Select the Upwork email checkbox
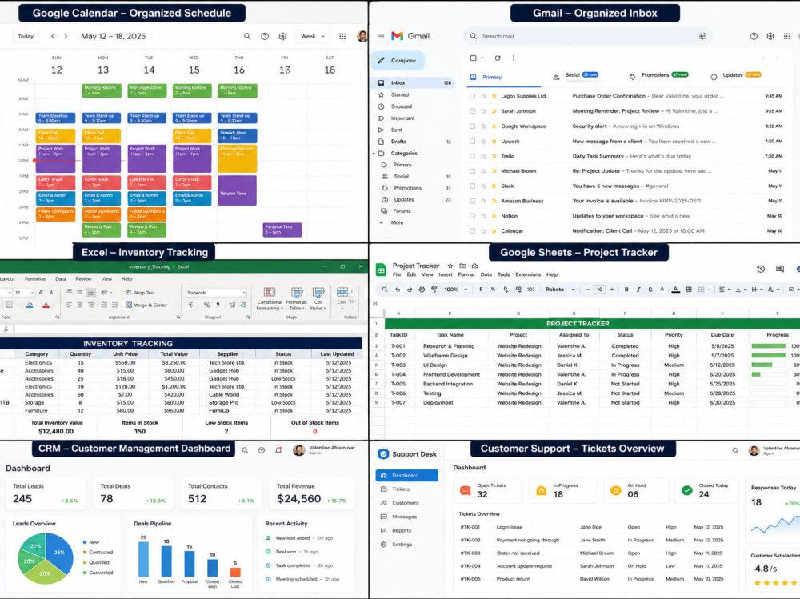The image size is (800, 599). point(473,141)
